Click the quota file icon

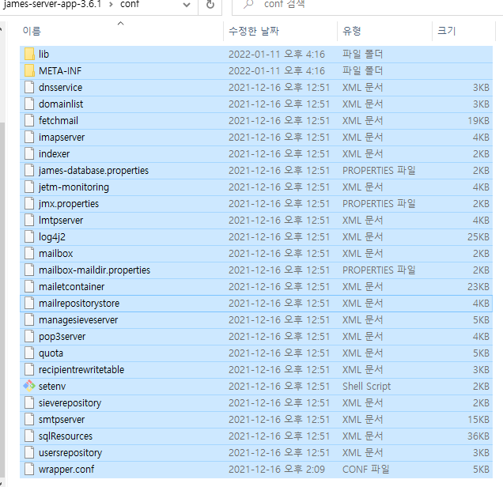pyautogui.click(x=29, y=353)
